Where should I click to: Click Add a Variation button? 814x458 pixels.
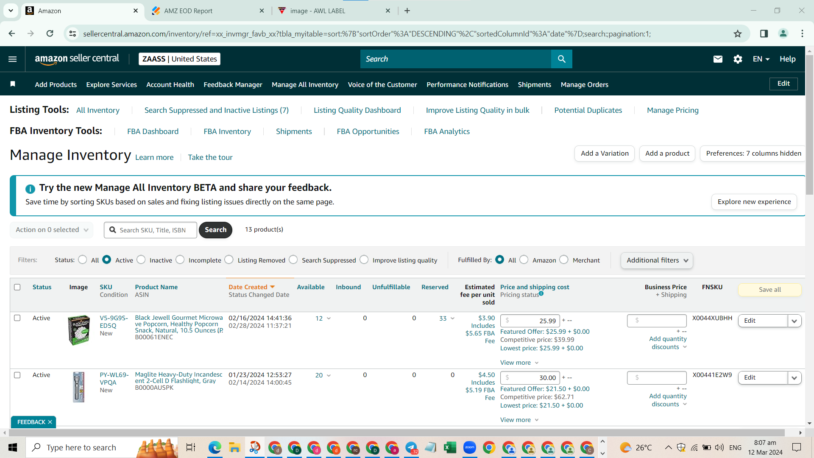pos(605,154)
